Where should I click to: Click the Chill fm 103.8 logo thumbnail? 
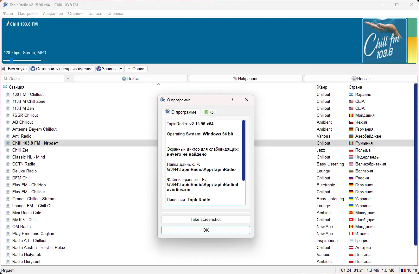[x=384, y=41]
